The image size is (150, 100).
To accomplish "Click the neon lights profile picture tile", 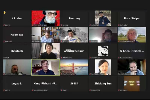I will (x=132, y=84).
